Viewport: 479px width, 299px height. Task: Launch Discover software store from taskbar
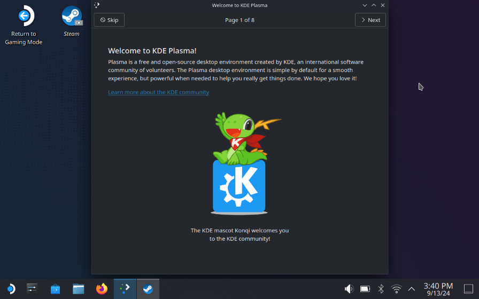[56, 289]
